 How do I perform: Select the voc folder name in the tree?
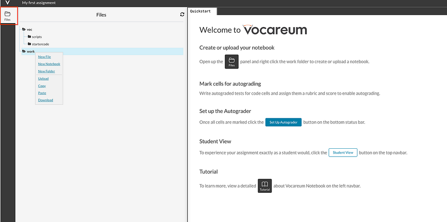point(29,29)
